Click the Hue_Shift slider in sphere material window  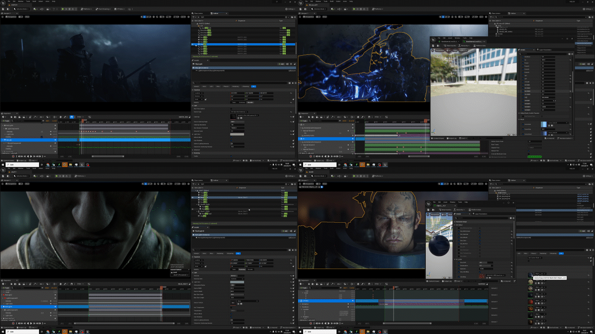pos(486,263)
